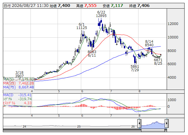
Task: Click the 日付 2026/08/27 11:30 header text
Action: [x=26, y=6]
